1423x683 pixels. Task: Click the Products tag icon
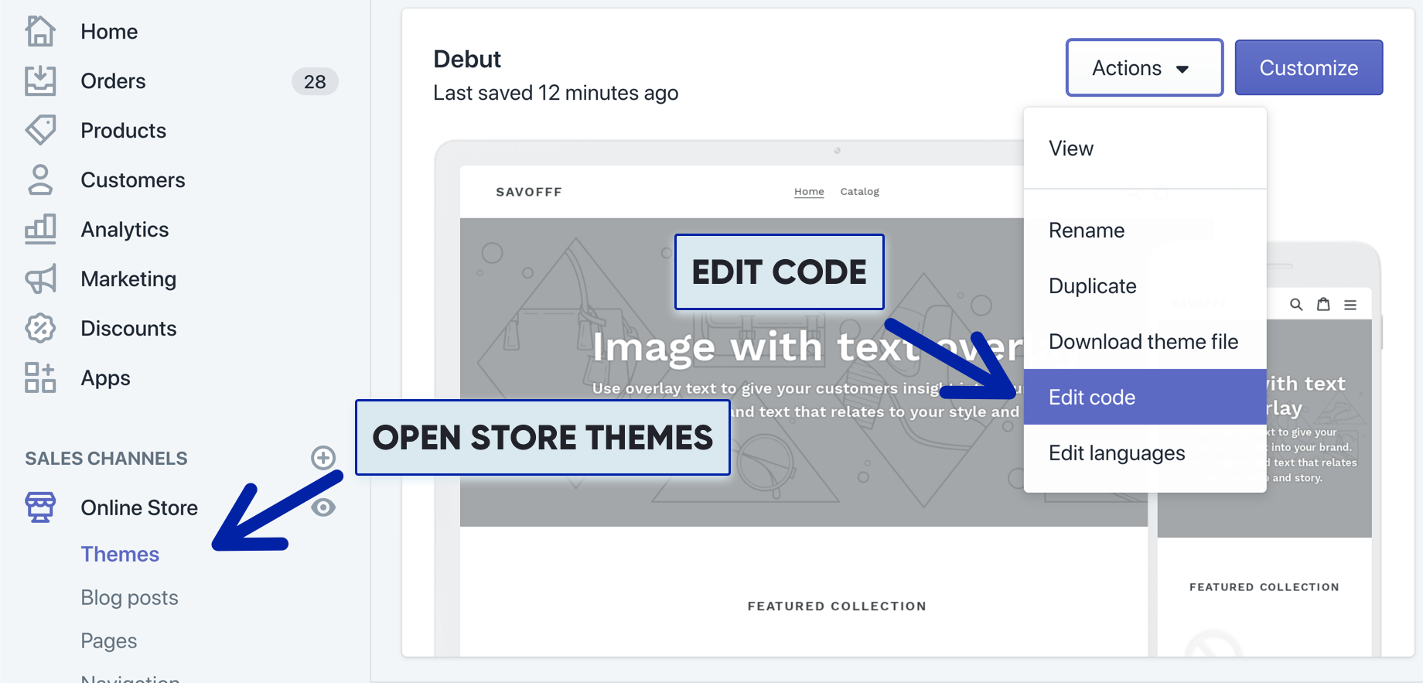pos(40,131)
